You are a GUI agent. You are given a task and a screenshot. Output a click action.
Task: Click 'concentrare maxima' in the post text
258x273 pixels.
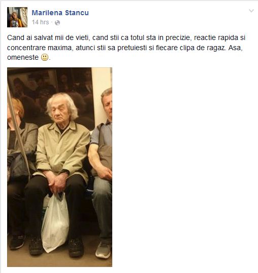coord(40,48)
